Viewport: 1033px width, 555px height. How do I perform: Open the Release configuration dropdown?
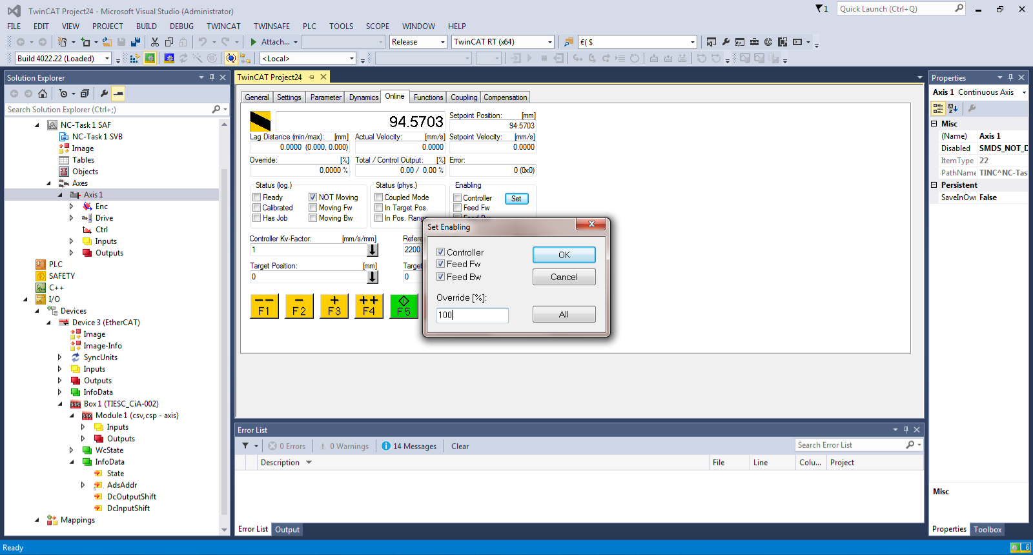point(418,42)
